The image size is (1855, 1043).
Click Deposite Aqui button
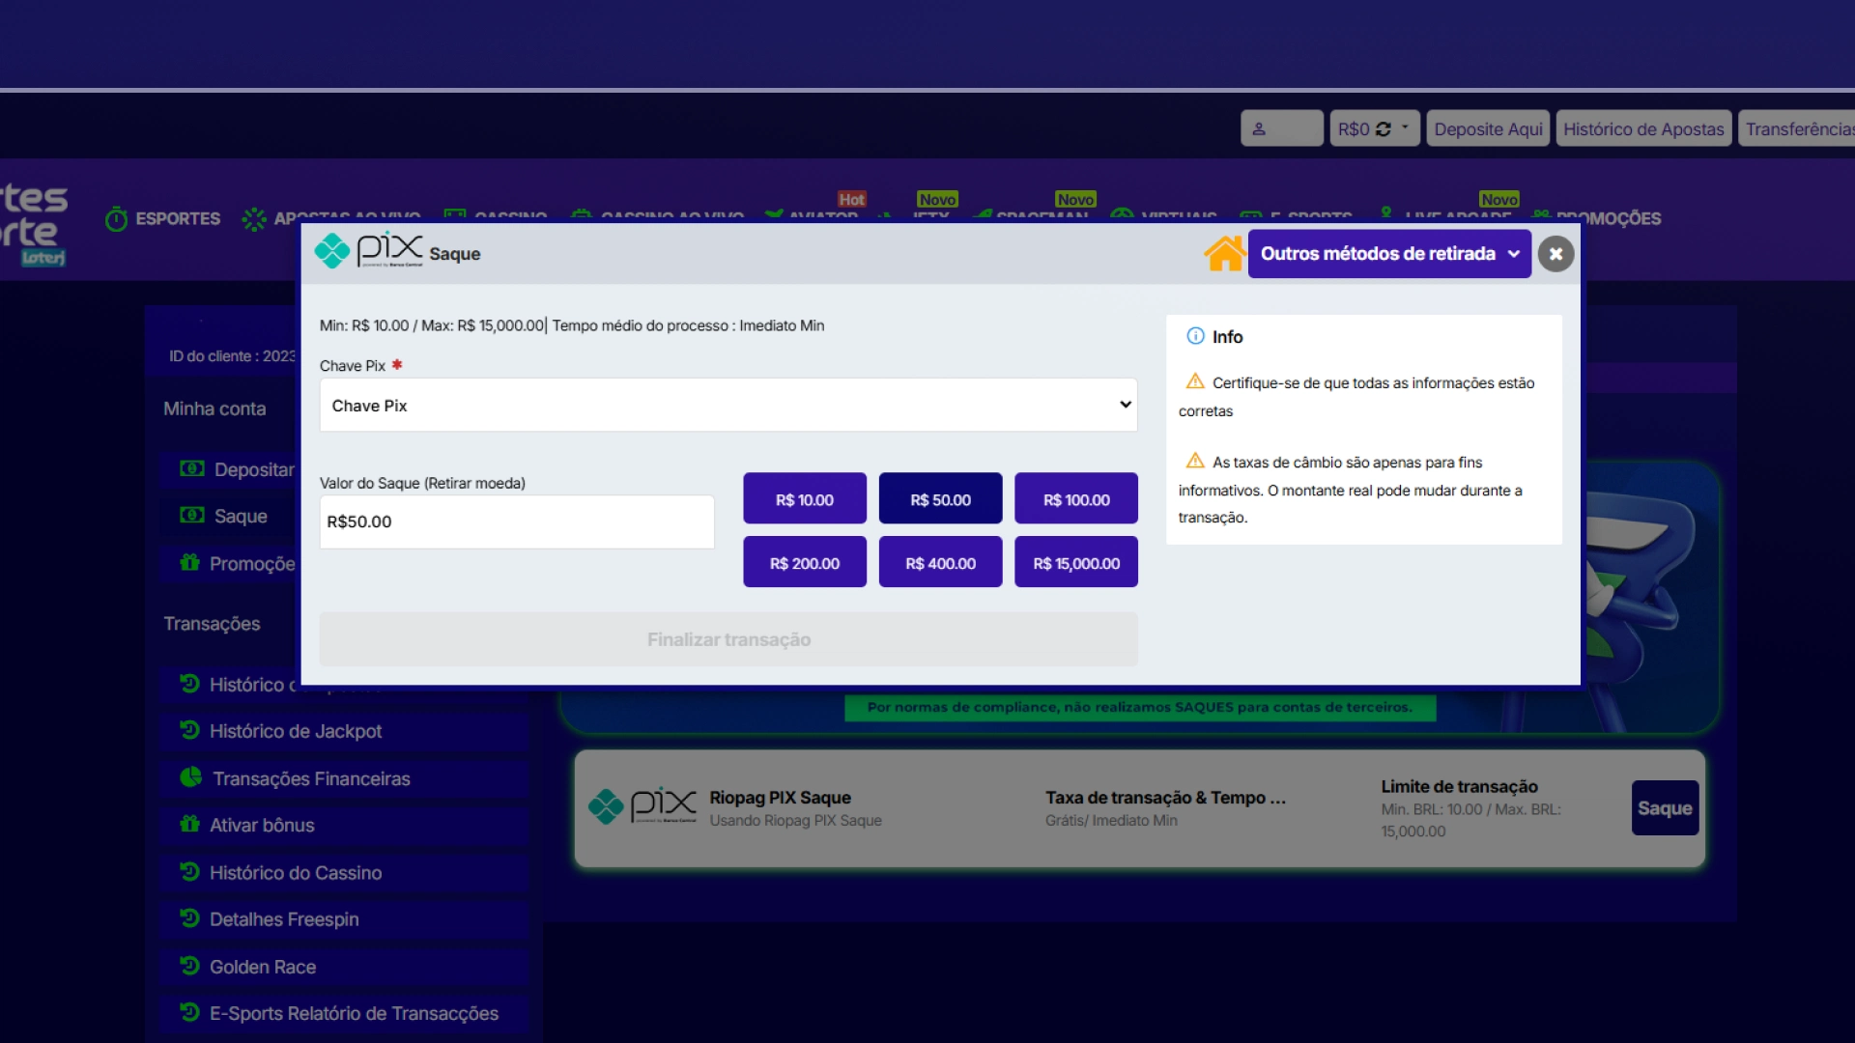point(1488,128)
